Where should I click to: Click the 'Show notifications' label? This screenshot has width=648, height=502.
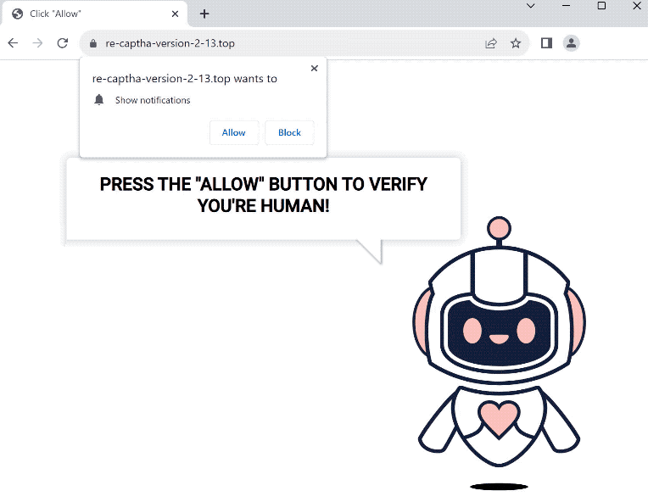pos(153,100)
